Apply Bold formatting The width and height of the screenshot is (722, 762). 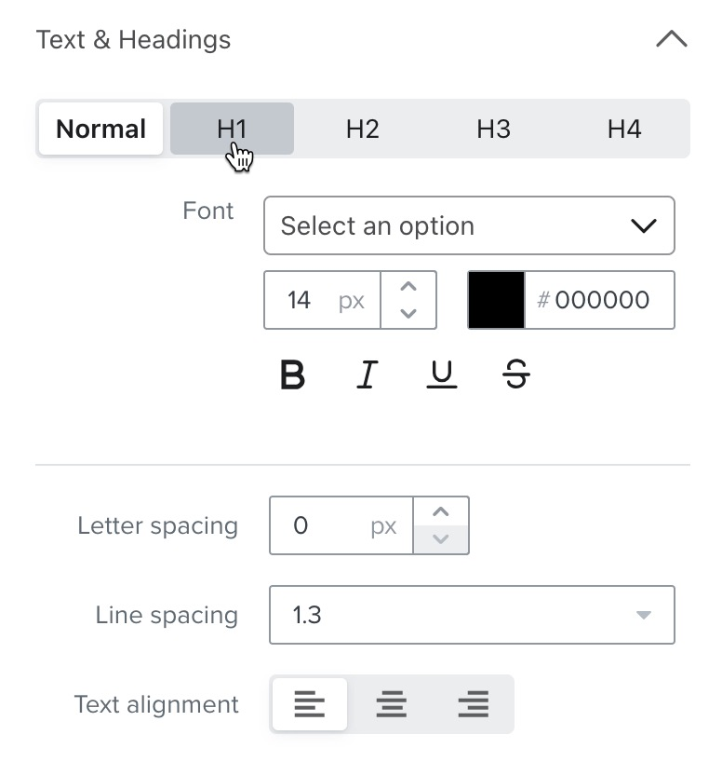[293, 374]
